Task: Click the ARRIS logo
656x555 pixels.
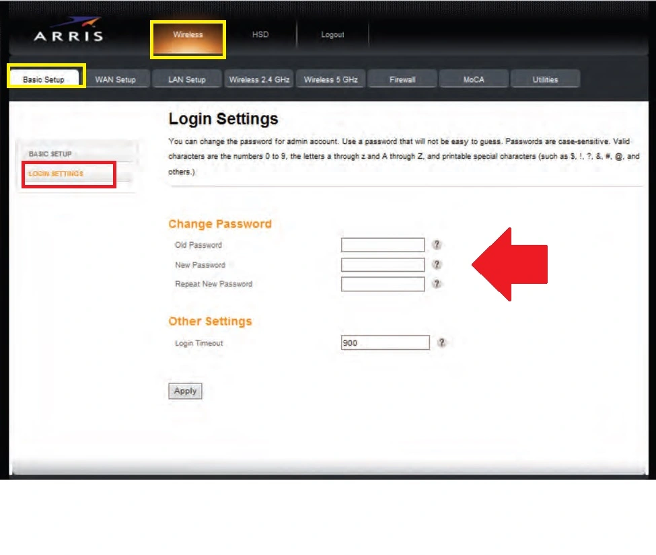Action: tap(69, 35)
